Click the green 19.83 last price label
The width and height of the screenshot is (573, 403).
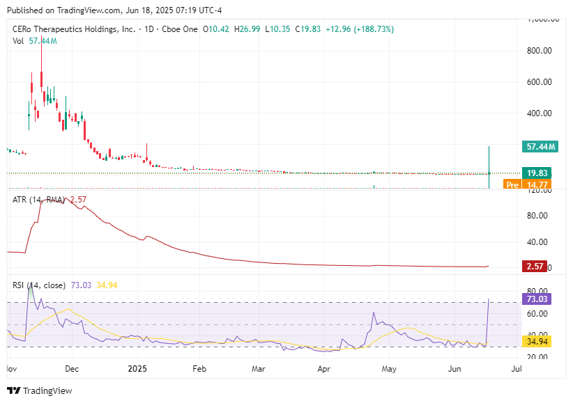(537, 173)
